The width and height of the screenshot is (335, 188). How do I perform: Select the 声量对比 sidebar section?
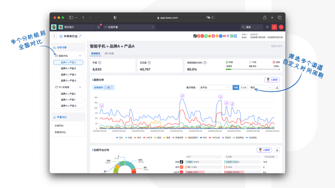(x=68, y=117)
